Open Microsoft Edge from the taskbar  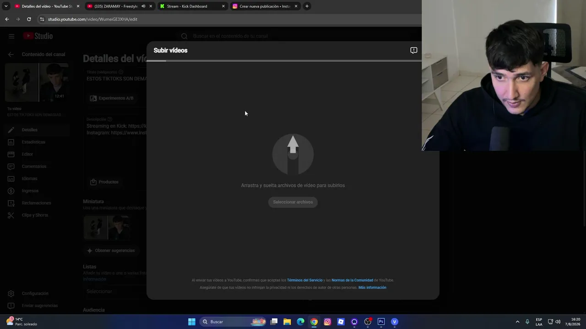pyautogui.click(x=300, y=322)
